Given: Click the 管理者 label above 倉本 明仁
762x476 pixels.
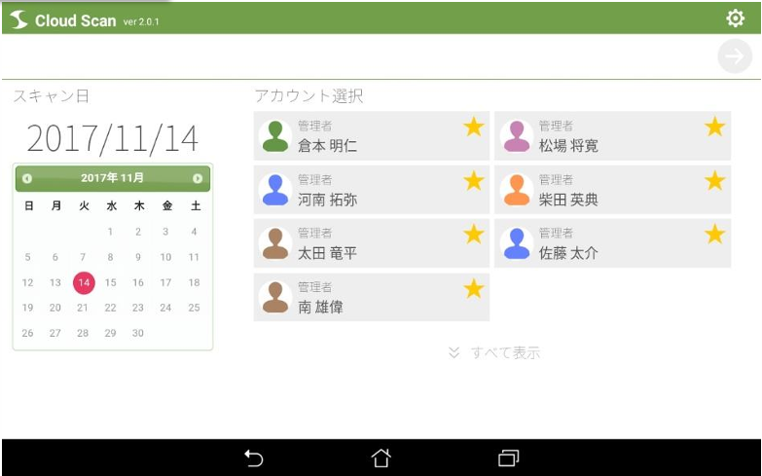Looking at the screenshot, I should coord(315,126).
